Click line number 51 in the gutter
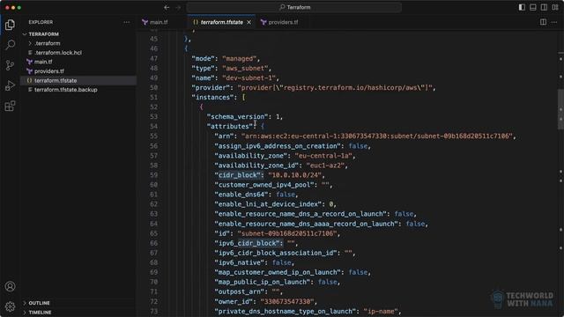The image size is (564, 317). pos(153,98)
